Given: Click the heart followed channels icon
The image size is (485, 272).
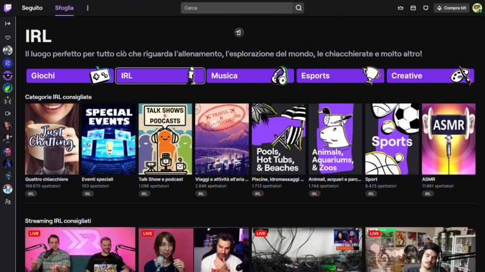Looking at the screenshot, I should point(8,37).
